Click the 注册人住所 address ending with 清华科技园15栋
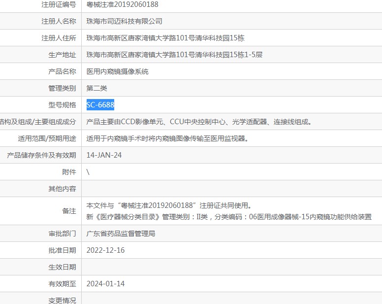This screenshot has height=304, width=382. [x=165, y=38]
